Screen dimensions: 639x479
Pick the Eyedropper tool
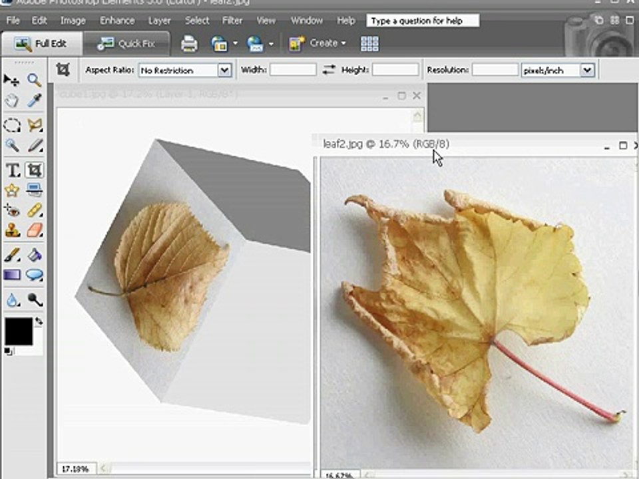coord(34,100)
